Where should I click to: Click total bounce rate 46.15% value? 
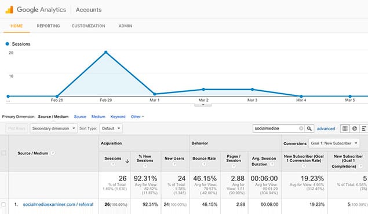(x=205, y=178)
